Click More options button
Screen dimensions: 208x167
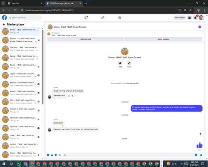(163, 39)
